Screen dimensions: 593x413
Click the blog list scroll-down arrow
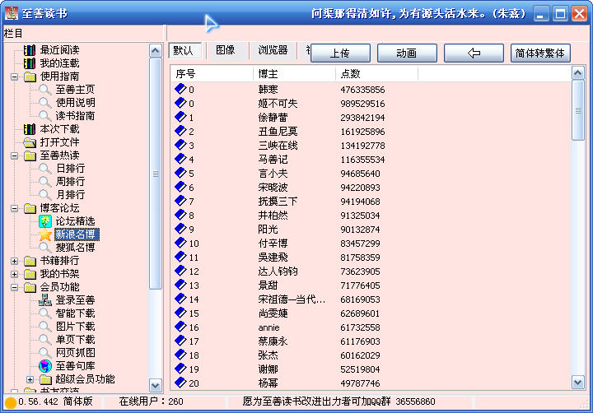tap(577, 382)
